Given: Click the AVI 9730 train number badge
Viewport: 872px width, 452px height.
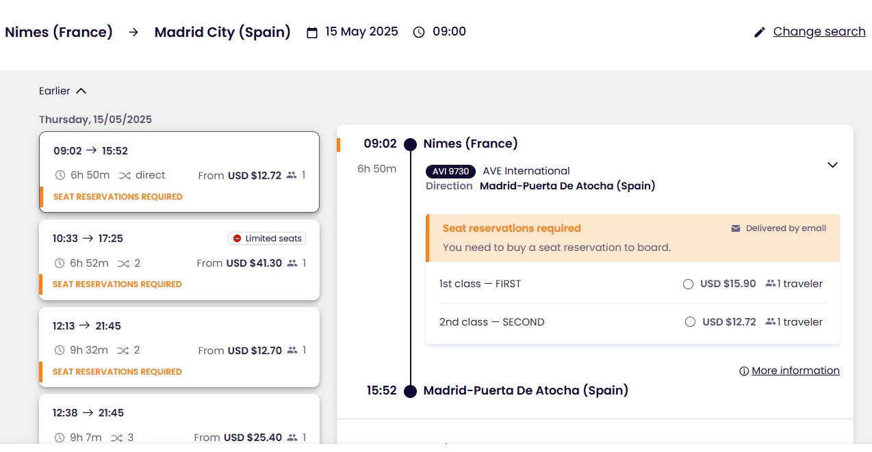Looking at the screenshot, I should click(x=450, y=171).
